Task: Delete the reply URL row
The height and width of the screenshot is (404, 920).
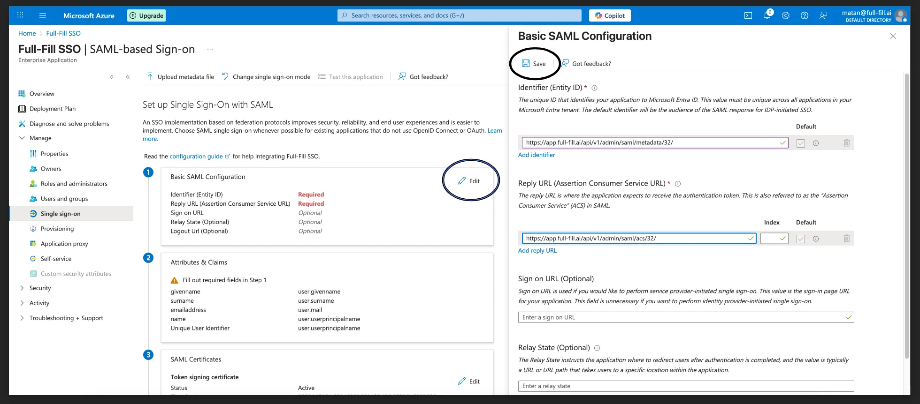Action: (847, 239)
